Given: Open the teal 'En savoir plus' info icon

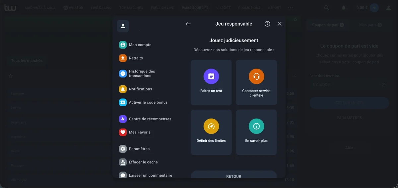Looking at the screenshot, I should (x=256, y=126).
